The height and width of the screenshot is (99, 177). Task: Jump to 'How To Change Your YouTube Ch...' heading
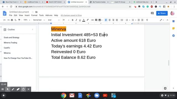pos(18,58)
